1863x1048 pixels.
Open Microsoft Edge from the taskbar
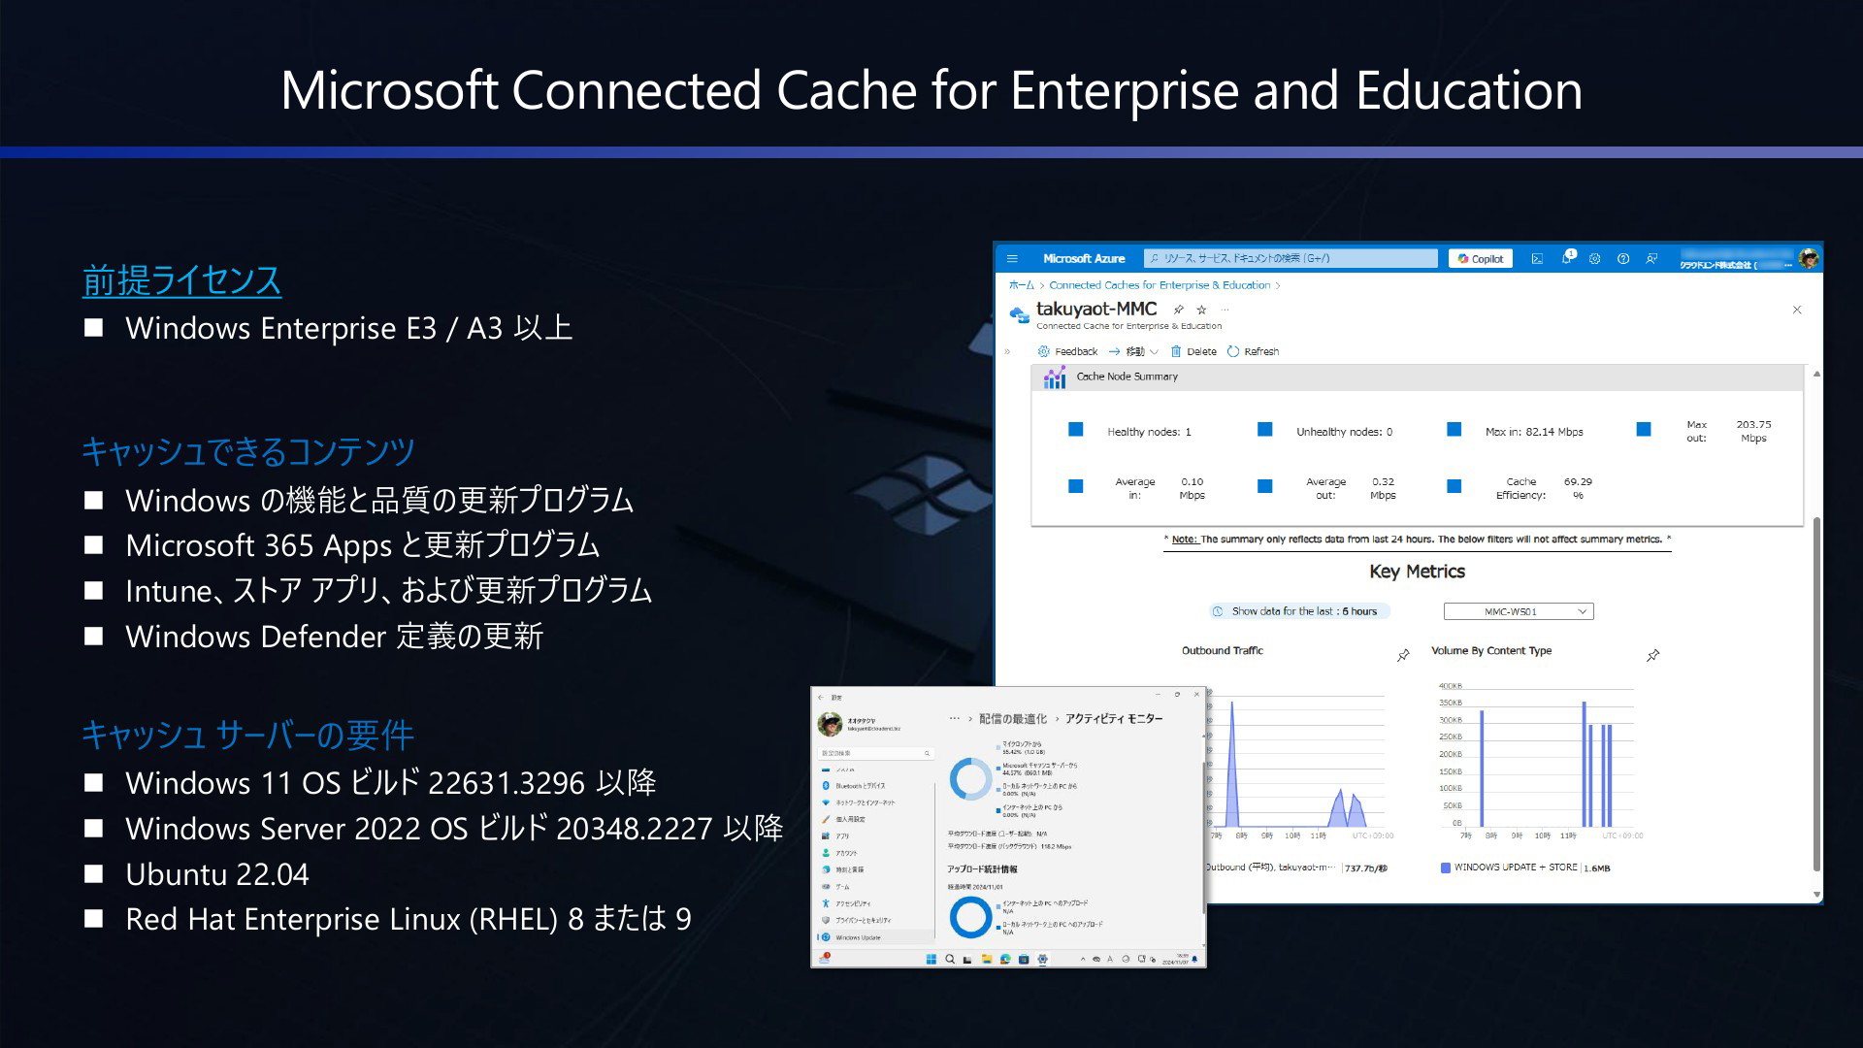1005,959
